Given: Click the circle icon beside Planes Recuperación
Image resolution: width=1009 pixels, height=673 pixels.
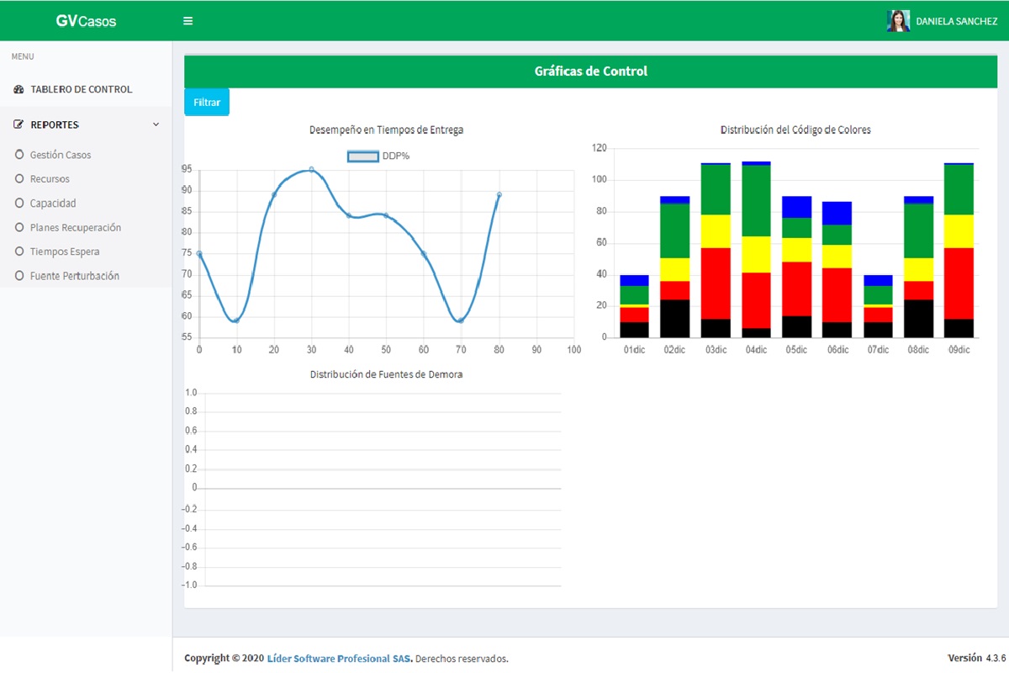Looking at the screenshot, I should click(19, 227).
